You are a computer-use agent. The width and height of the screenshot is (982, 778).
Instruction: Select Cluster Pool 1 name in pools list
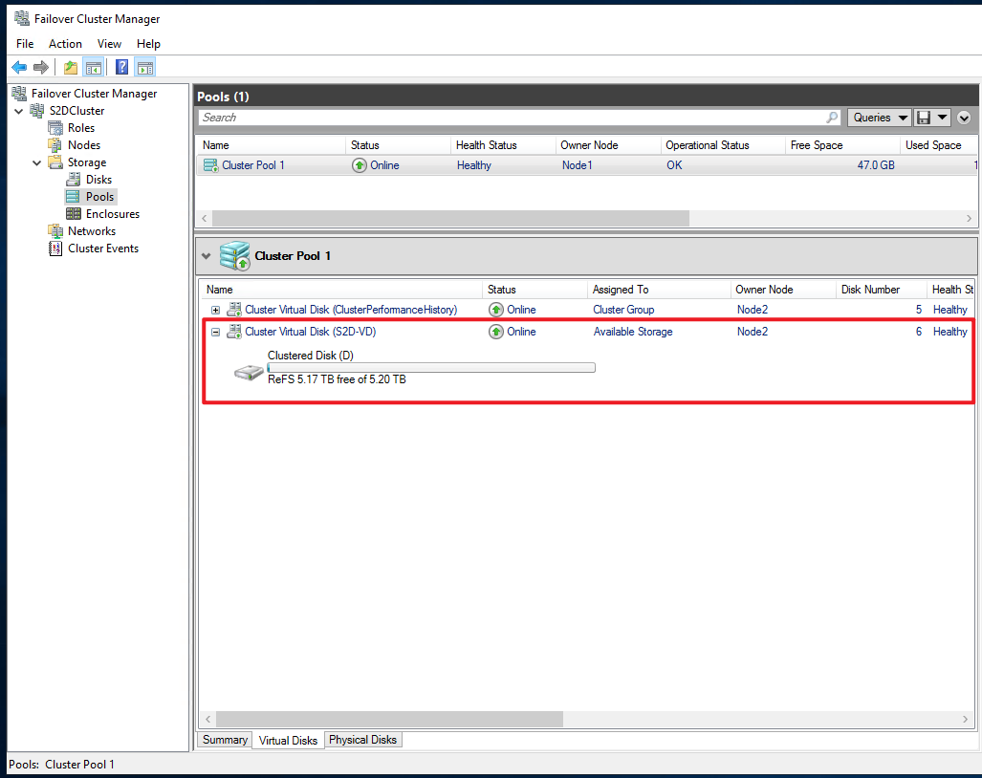(253, 165)
